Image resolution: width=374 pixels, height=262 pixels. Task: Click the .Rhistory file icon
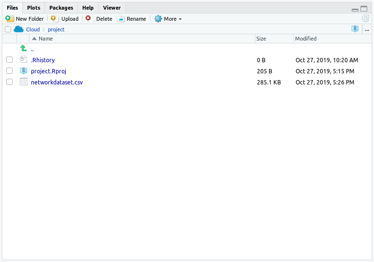click(x=23, y=59)
